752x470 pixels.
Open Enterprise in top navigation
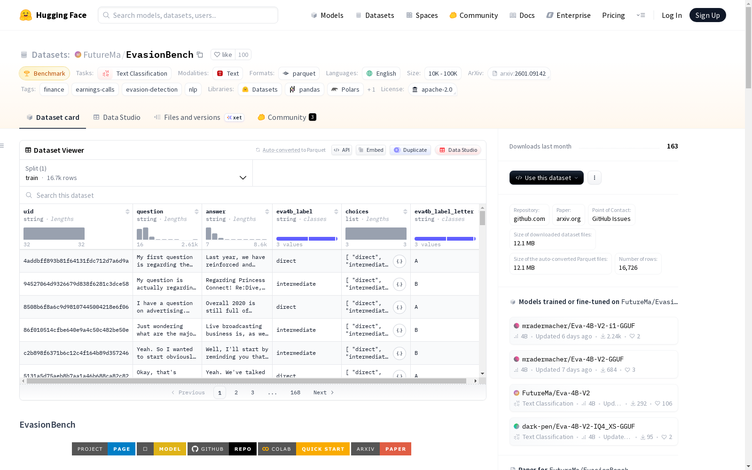click(569, 15)
